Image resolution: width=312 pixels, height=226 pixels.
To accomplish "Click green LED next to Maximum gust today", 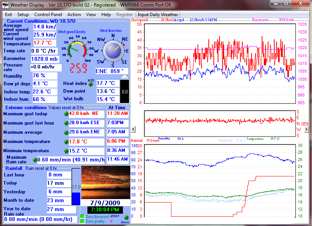I will coord(66,114).
